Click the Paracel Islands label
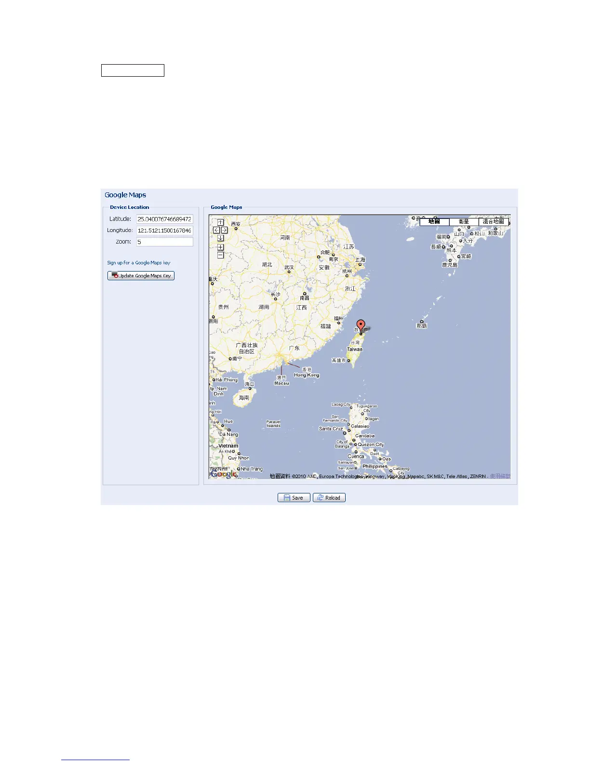The height and width of the screenshot is (764, 590). (x=273, y=423)
